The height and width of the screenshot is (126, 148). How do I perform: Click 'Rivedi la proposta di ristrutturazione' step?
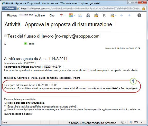pos(24,103)
